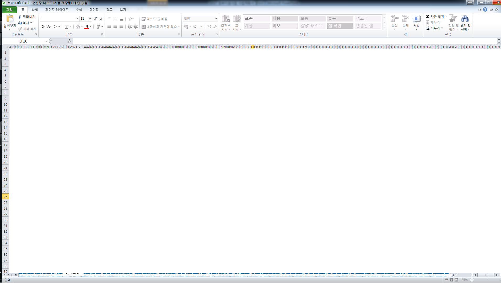Open the Excel Help question mark icon
501x283 pixels.
pyautogui.click(x=485, y=10)
